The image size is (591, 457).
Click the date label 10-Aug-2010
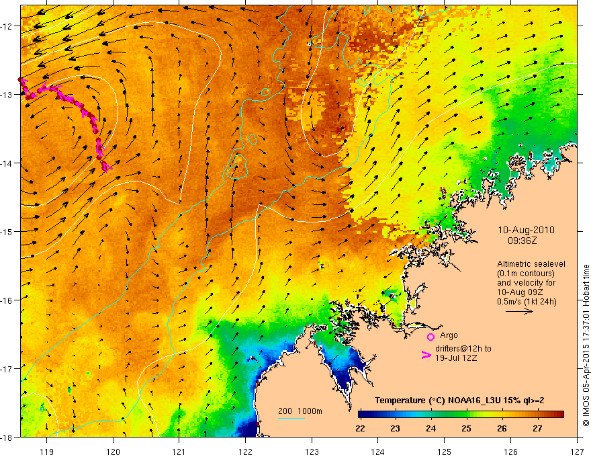(526, 230)
